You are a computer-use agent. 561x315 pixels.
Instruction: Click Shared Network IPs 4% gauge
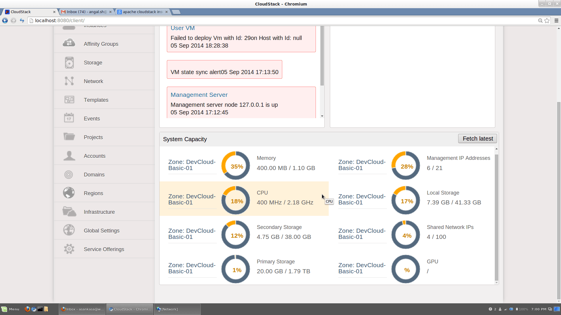pos(406,235)
